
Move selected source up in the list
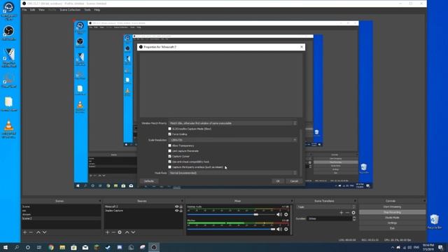tap(127, 232)
